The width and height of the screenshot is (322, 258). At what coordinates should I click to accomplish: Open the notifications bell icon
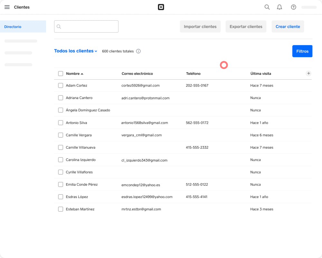(279, 7)
